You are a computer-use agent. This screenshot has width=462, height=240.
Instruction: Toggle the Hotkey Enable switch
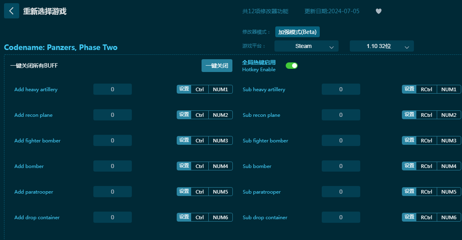point(292,66)
